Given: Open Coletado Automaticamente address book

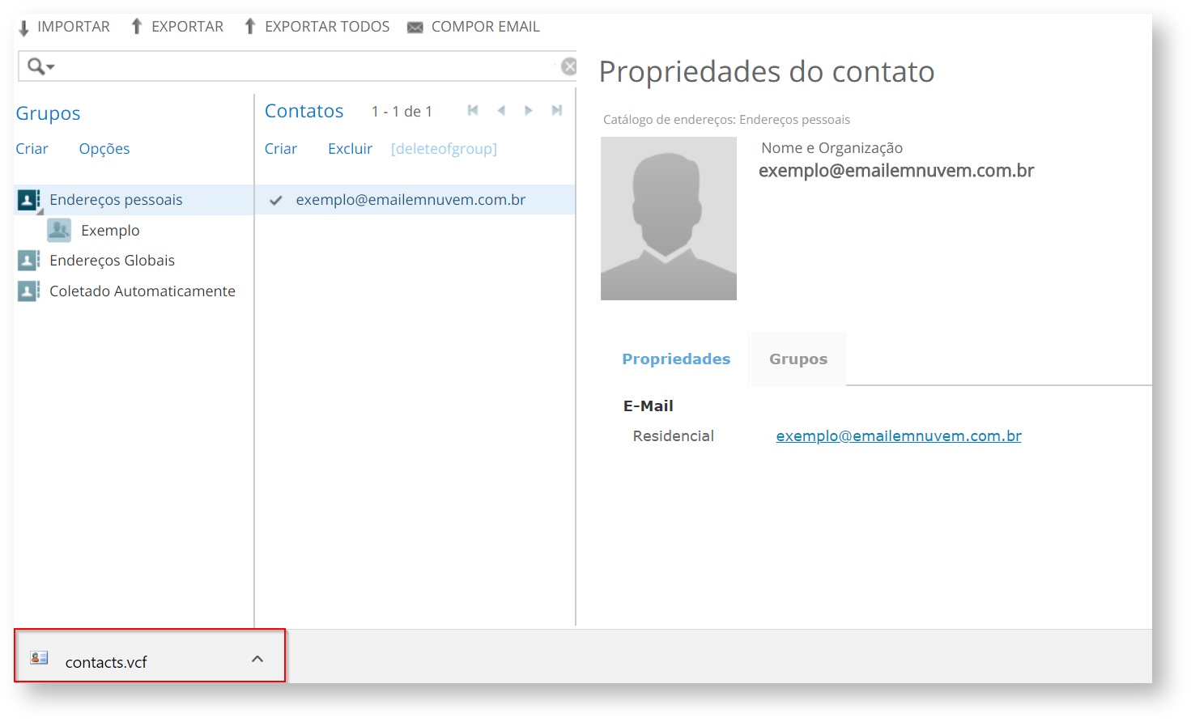Looking at the screenshot, I should click(142, 291).
